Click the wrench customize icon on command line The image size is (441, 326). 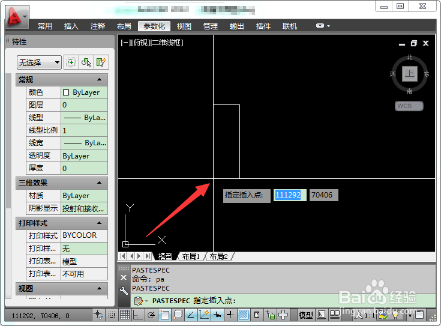(x=124, y=290)
